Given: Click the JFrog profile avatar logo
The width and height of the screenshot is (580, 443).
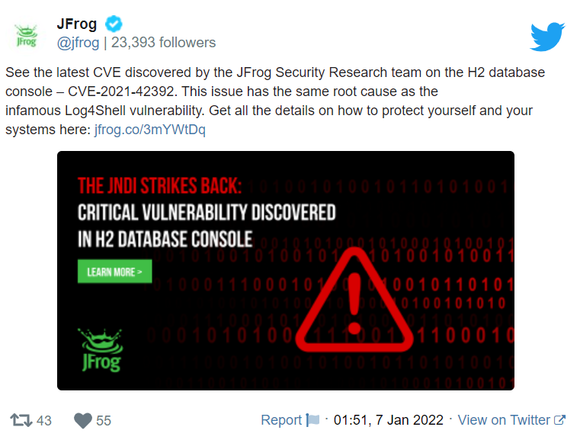Looking at the screenshot, I should click(x=27, y=34).
